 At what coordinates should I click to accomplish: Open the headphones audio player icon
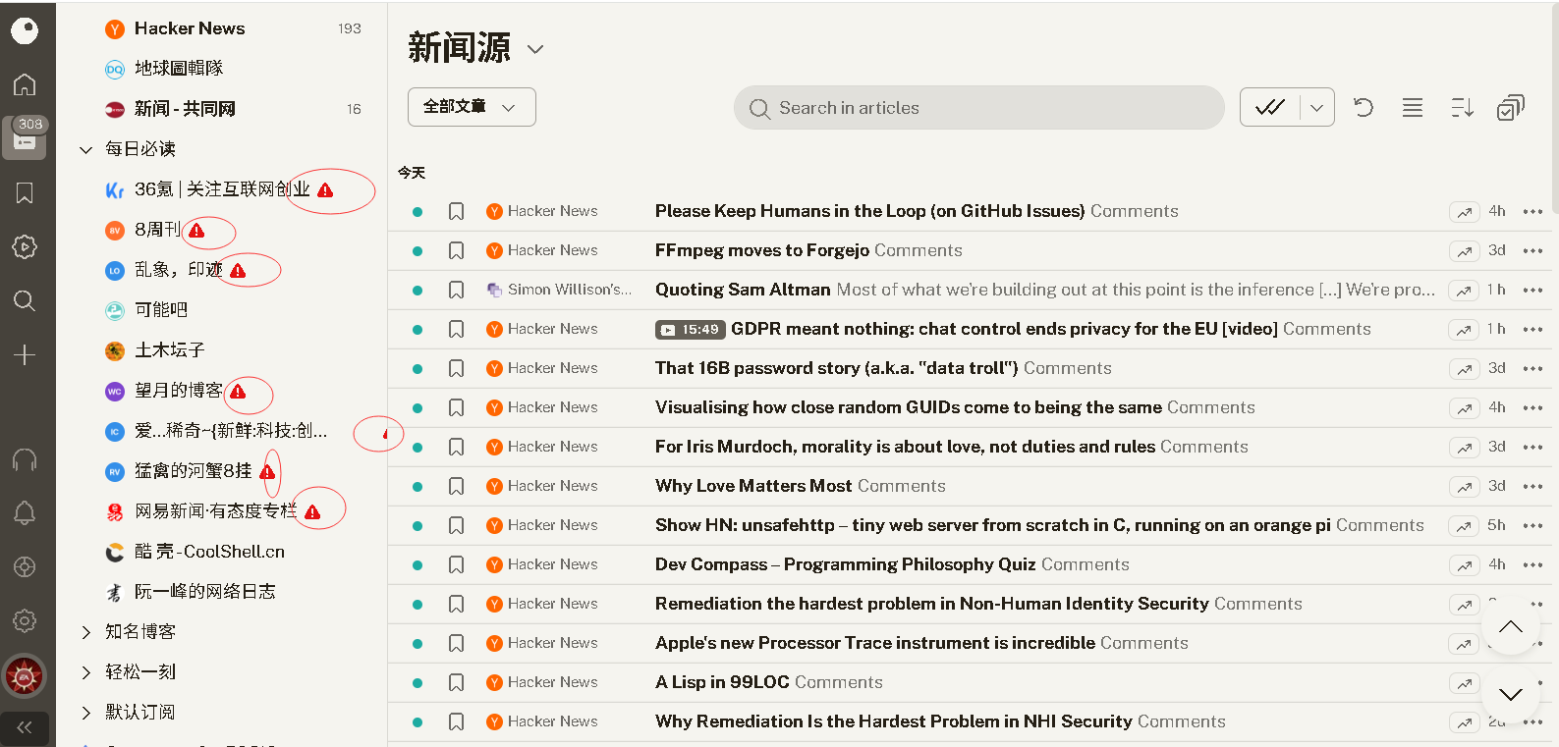[25, 459]
